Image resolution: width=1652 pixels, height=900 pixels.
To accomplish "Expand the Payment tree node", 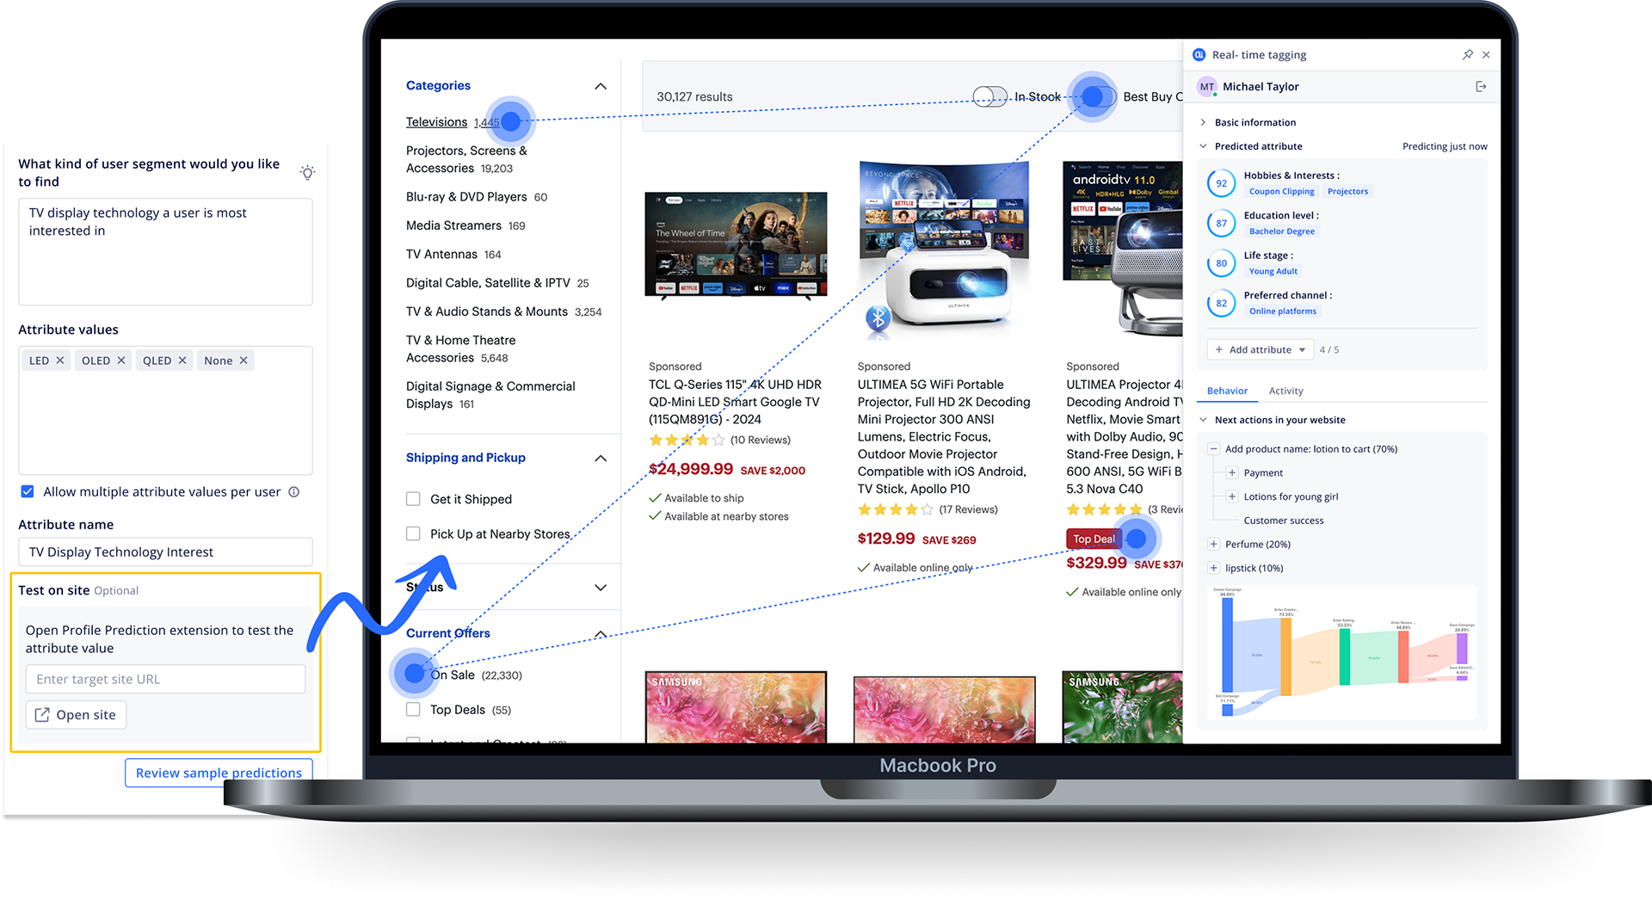I will click(1232, 472).
